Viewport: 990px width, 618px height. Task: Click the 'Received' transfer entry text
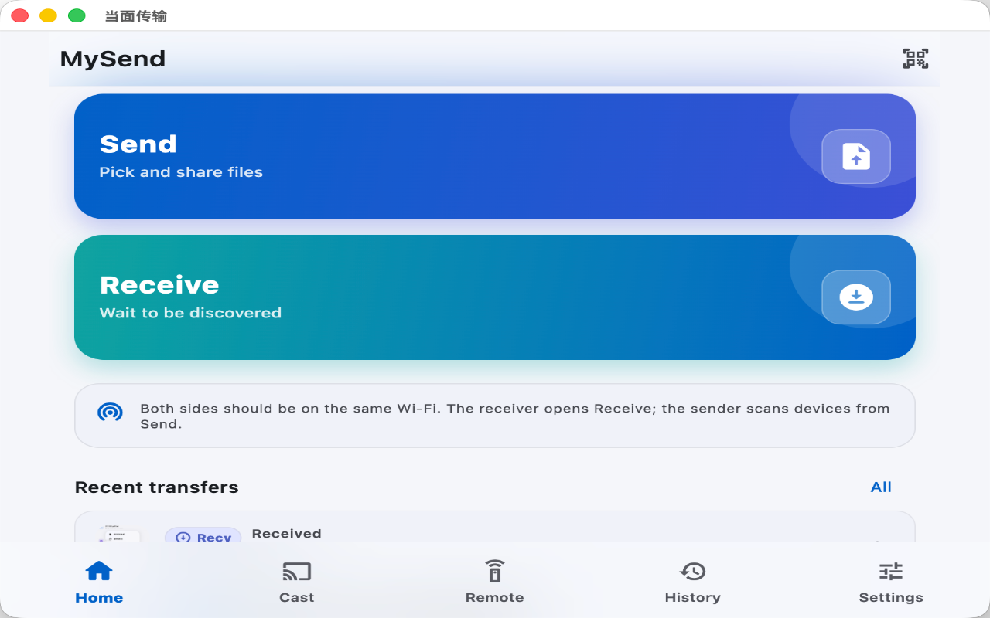coord(287,533)
